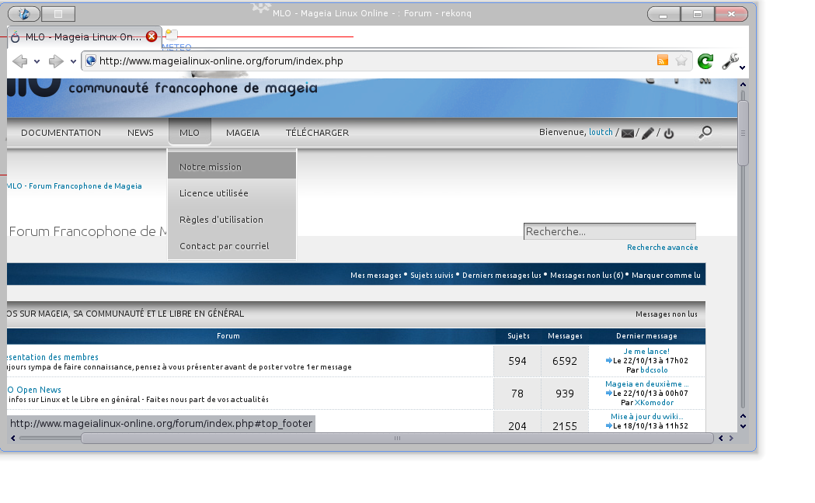Open a new tab with the new-tab icon
This screenshot has width=815, height=503.
click(171, 35)
